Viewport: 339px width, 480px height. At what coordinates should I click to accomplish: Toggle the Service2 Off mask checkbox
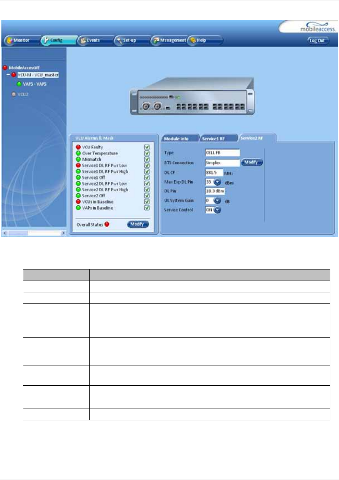[147, 196]
